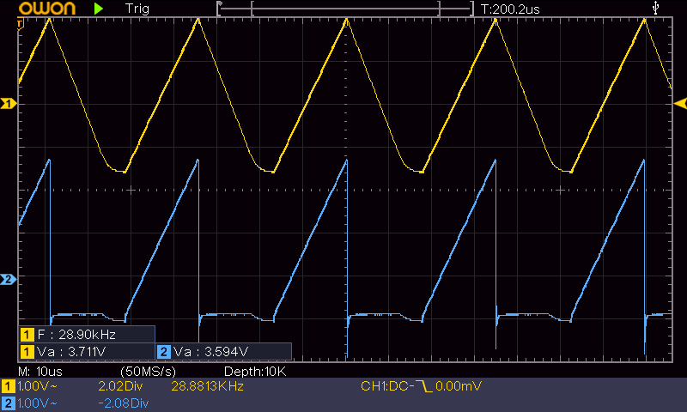
Task: Click the green run/play indicator
Action: pos(99,9)
